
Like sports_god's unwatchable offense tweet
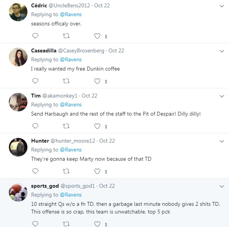97,224
